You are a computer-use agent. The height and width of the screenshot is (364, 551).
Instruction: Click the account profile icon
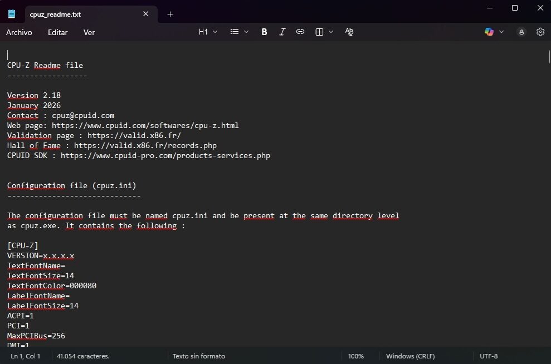(x=521, y=32)
